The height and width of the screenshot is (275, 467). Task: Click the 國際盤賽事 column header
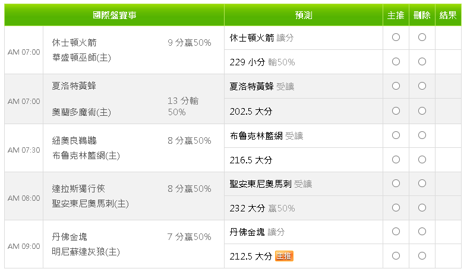[114, 15]
